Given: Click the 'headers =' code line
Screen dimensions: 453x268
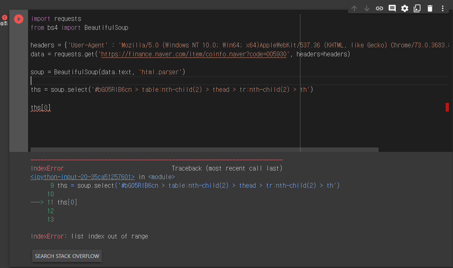Looking at the screenshot, I should tap(239, 45).
